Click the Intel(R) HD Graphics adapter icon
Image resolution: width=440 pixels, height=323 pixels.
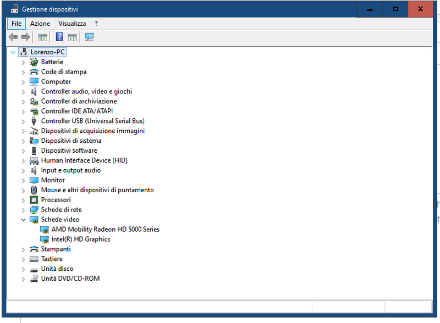pos(45,240)
